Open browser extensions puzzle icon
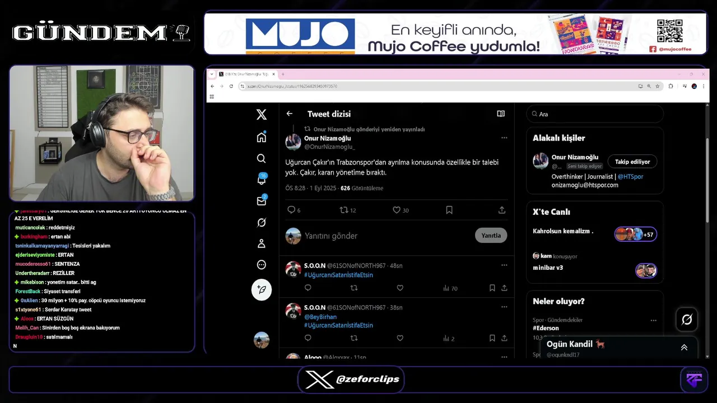717x403 pixels. pos(671,86)
